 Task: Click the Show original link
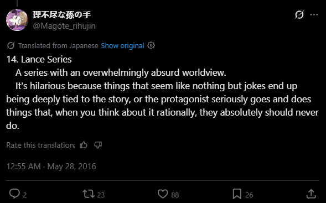click(122, 45)
